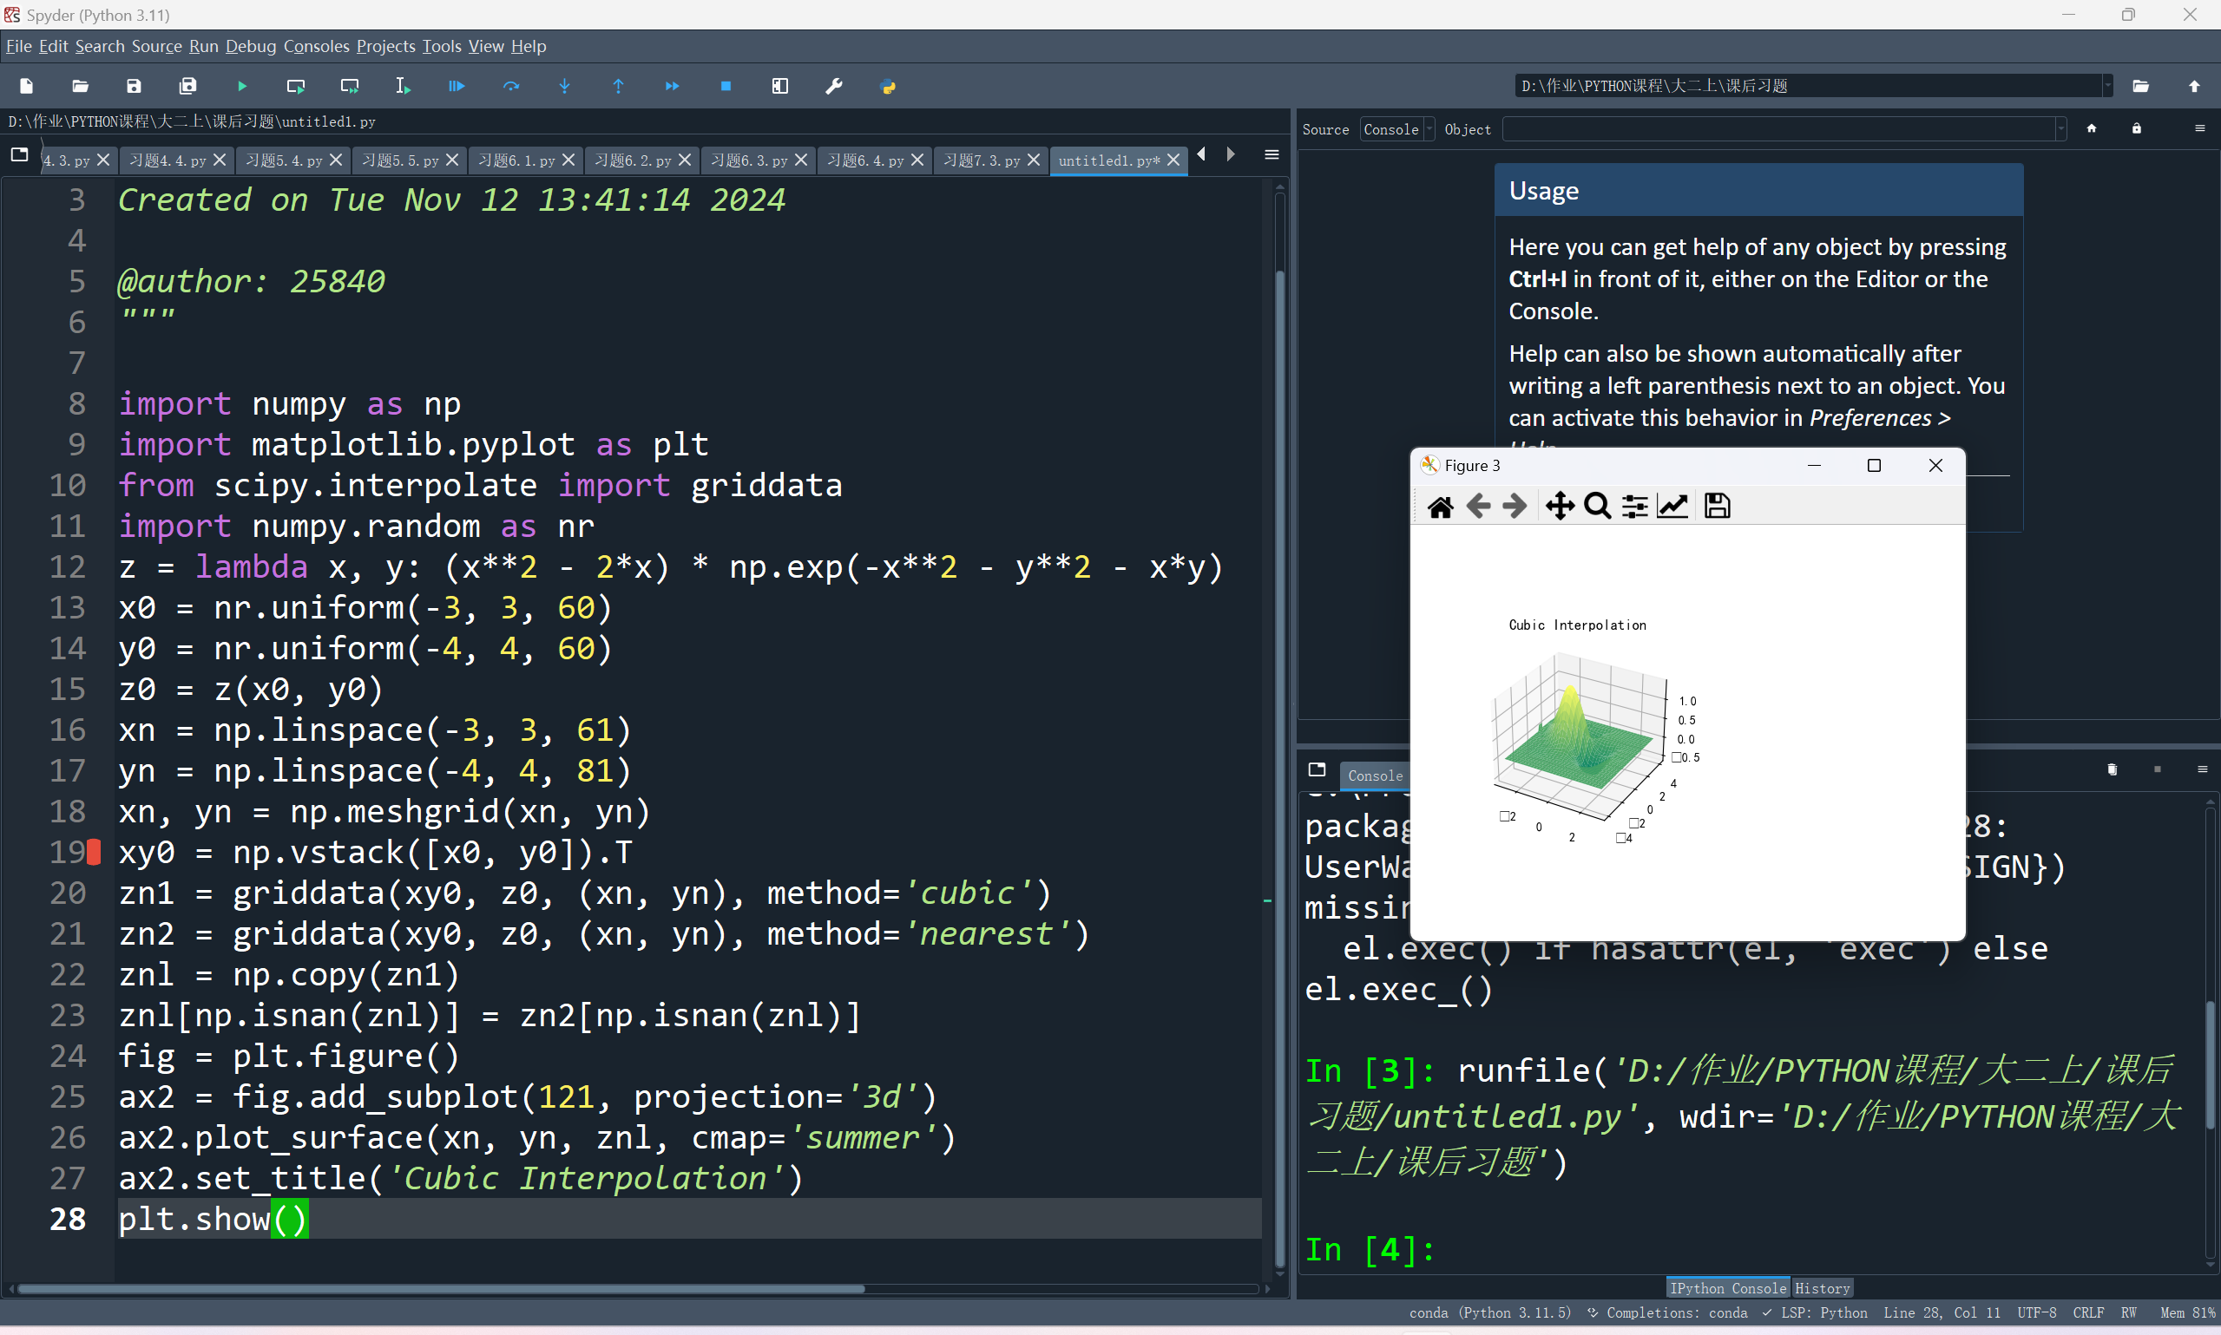Click the Save all files icon
This screenshot has height=1335, width=2221.
click(188, 87)
